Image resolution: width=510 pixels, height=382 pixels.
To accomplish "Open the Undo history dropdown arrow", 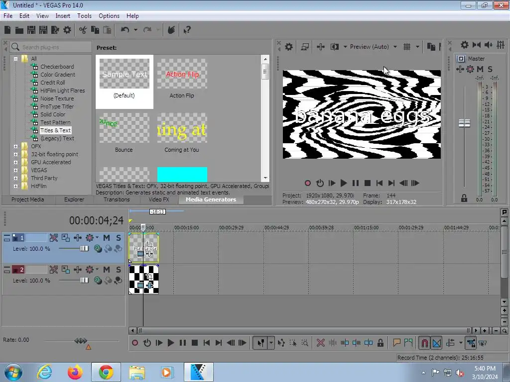I will point(135,30).
